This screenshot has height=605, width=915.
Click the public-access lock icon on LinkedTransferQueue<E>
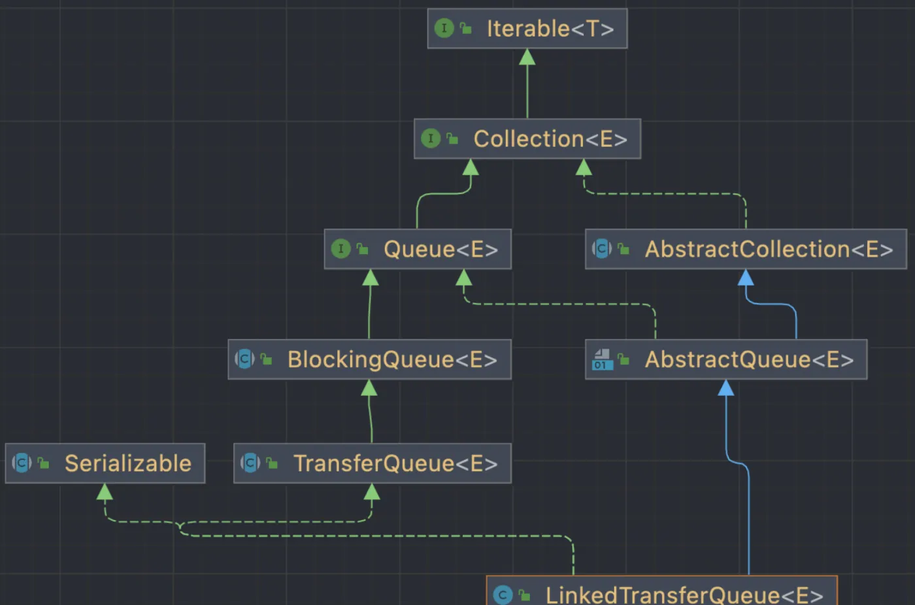(524, 595)
